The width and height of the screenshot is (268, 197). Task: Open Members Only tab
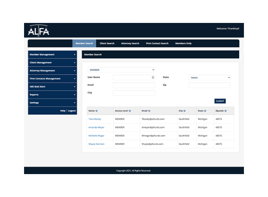183,43
